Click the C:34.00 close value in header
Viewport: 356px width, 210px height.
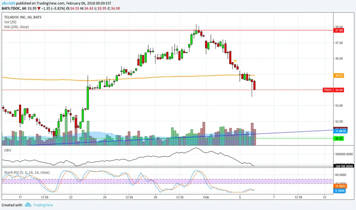coord(114,8)
